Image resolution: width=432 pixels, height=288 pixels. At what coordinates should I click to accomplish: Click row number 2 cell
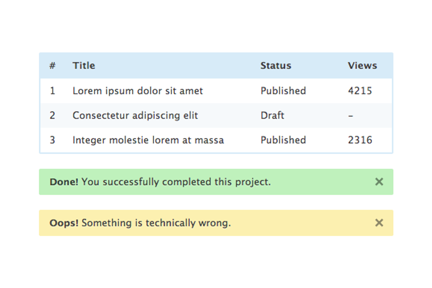click(53, 116)
